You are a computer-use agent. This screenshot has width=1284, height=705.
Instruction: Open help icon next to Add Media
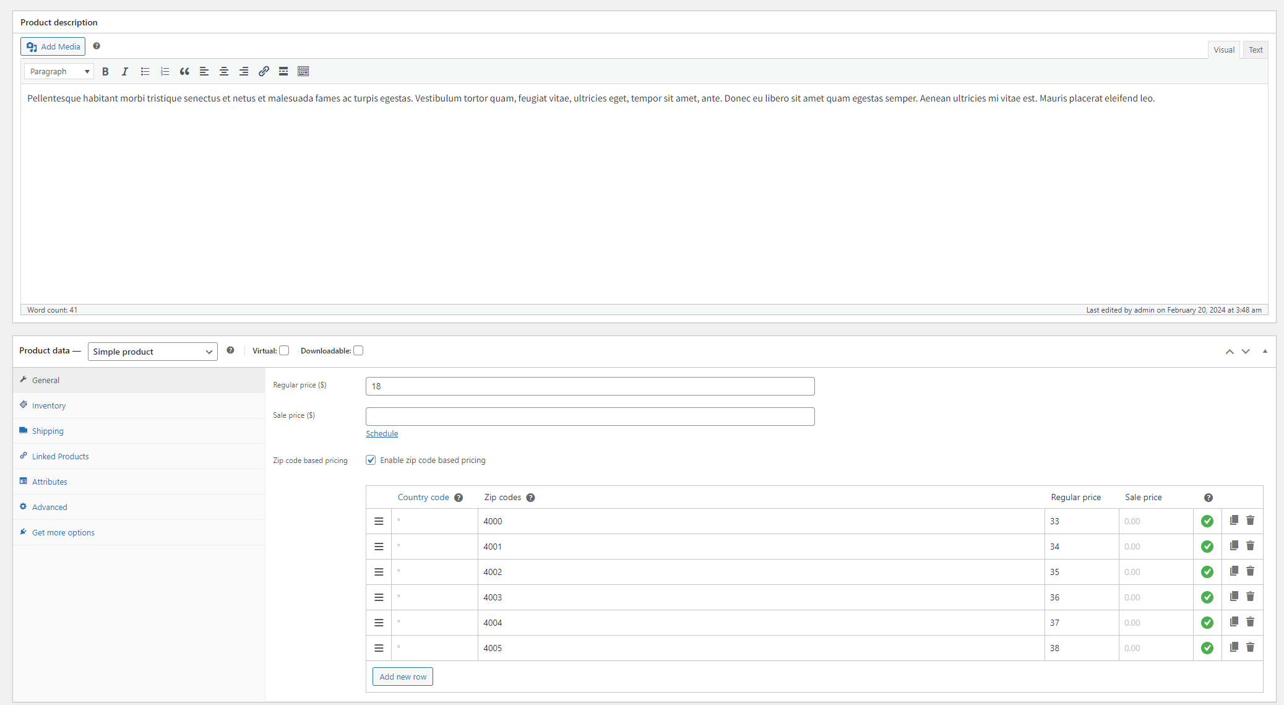point(97,46)
